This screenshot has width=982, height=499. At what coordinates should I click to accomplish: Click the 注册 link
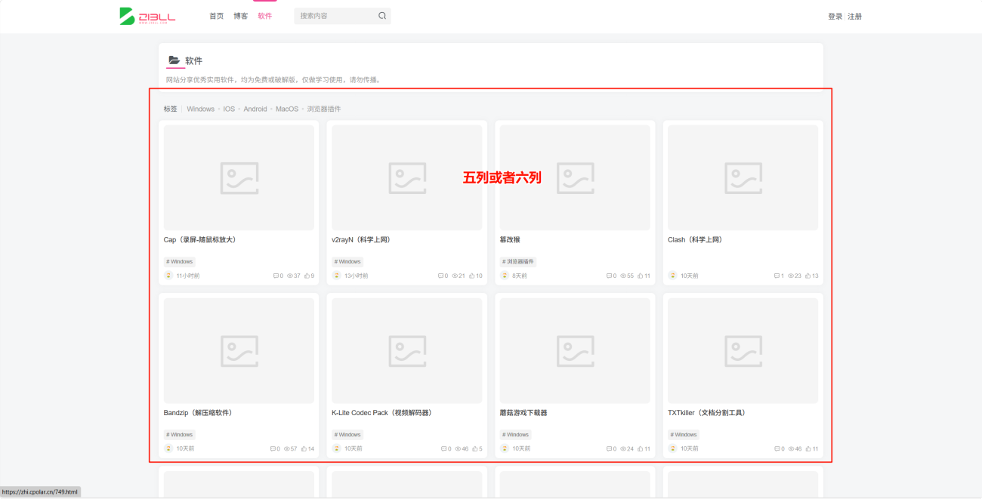[x=854, y=17]
